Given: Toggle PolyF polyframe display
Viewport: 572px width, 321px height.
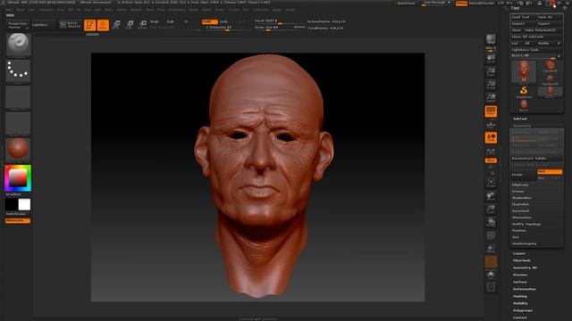Looking at the screenshot, I should tap(491, 235).
